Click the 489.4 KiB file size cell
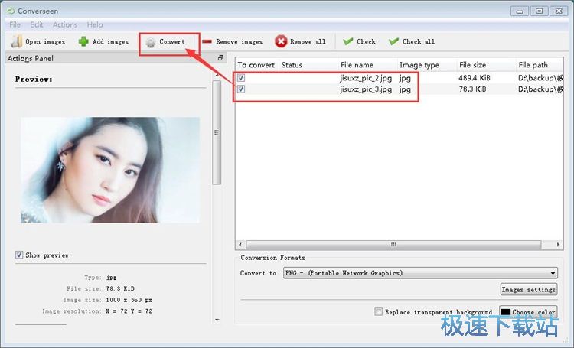The height and width of the screenshot is (348, 574). point(475,77)
